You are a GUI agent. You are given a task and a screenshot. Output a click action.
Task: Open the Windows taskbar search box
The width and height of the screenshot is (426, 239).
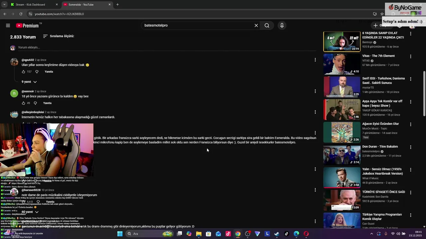[x=150, y=234]
